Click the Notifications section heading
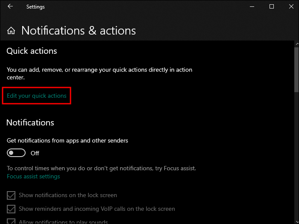299x224 pixels. point(30,122)
